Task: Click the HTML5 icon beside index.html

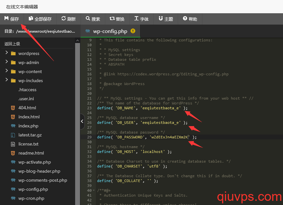Action: 13,117
